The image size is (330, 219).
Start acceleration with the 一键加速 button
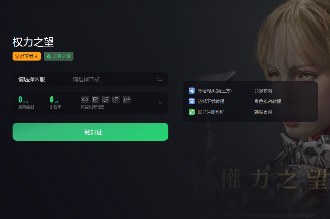90,132
